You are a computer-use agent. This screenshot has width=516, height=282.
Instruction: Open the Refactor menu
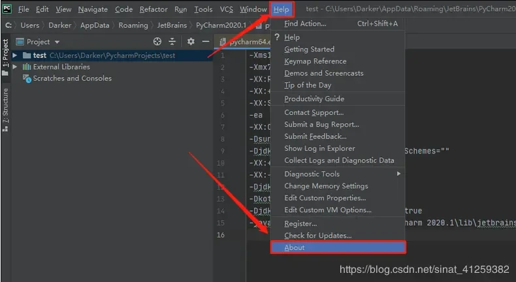153,10
